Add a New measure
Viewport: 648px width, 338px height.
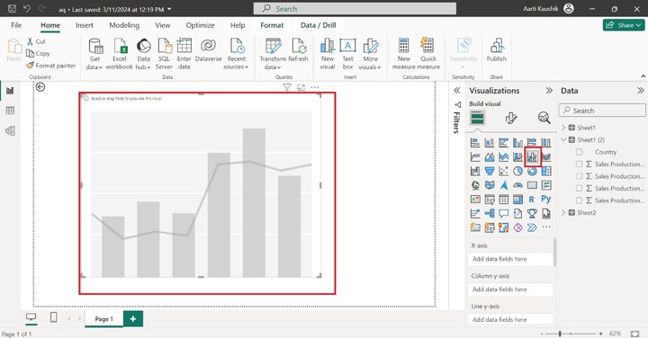pos(404,54)
